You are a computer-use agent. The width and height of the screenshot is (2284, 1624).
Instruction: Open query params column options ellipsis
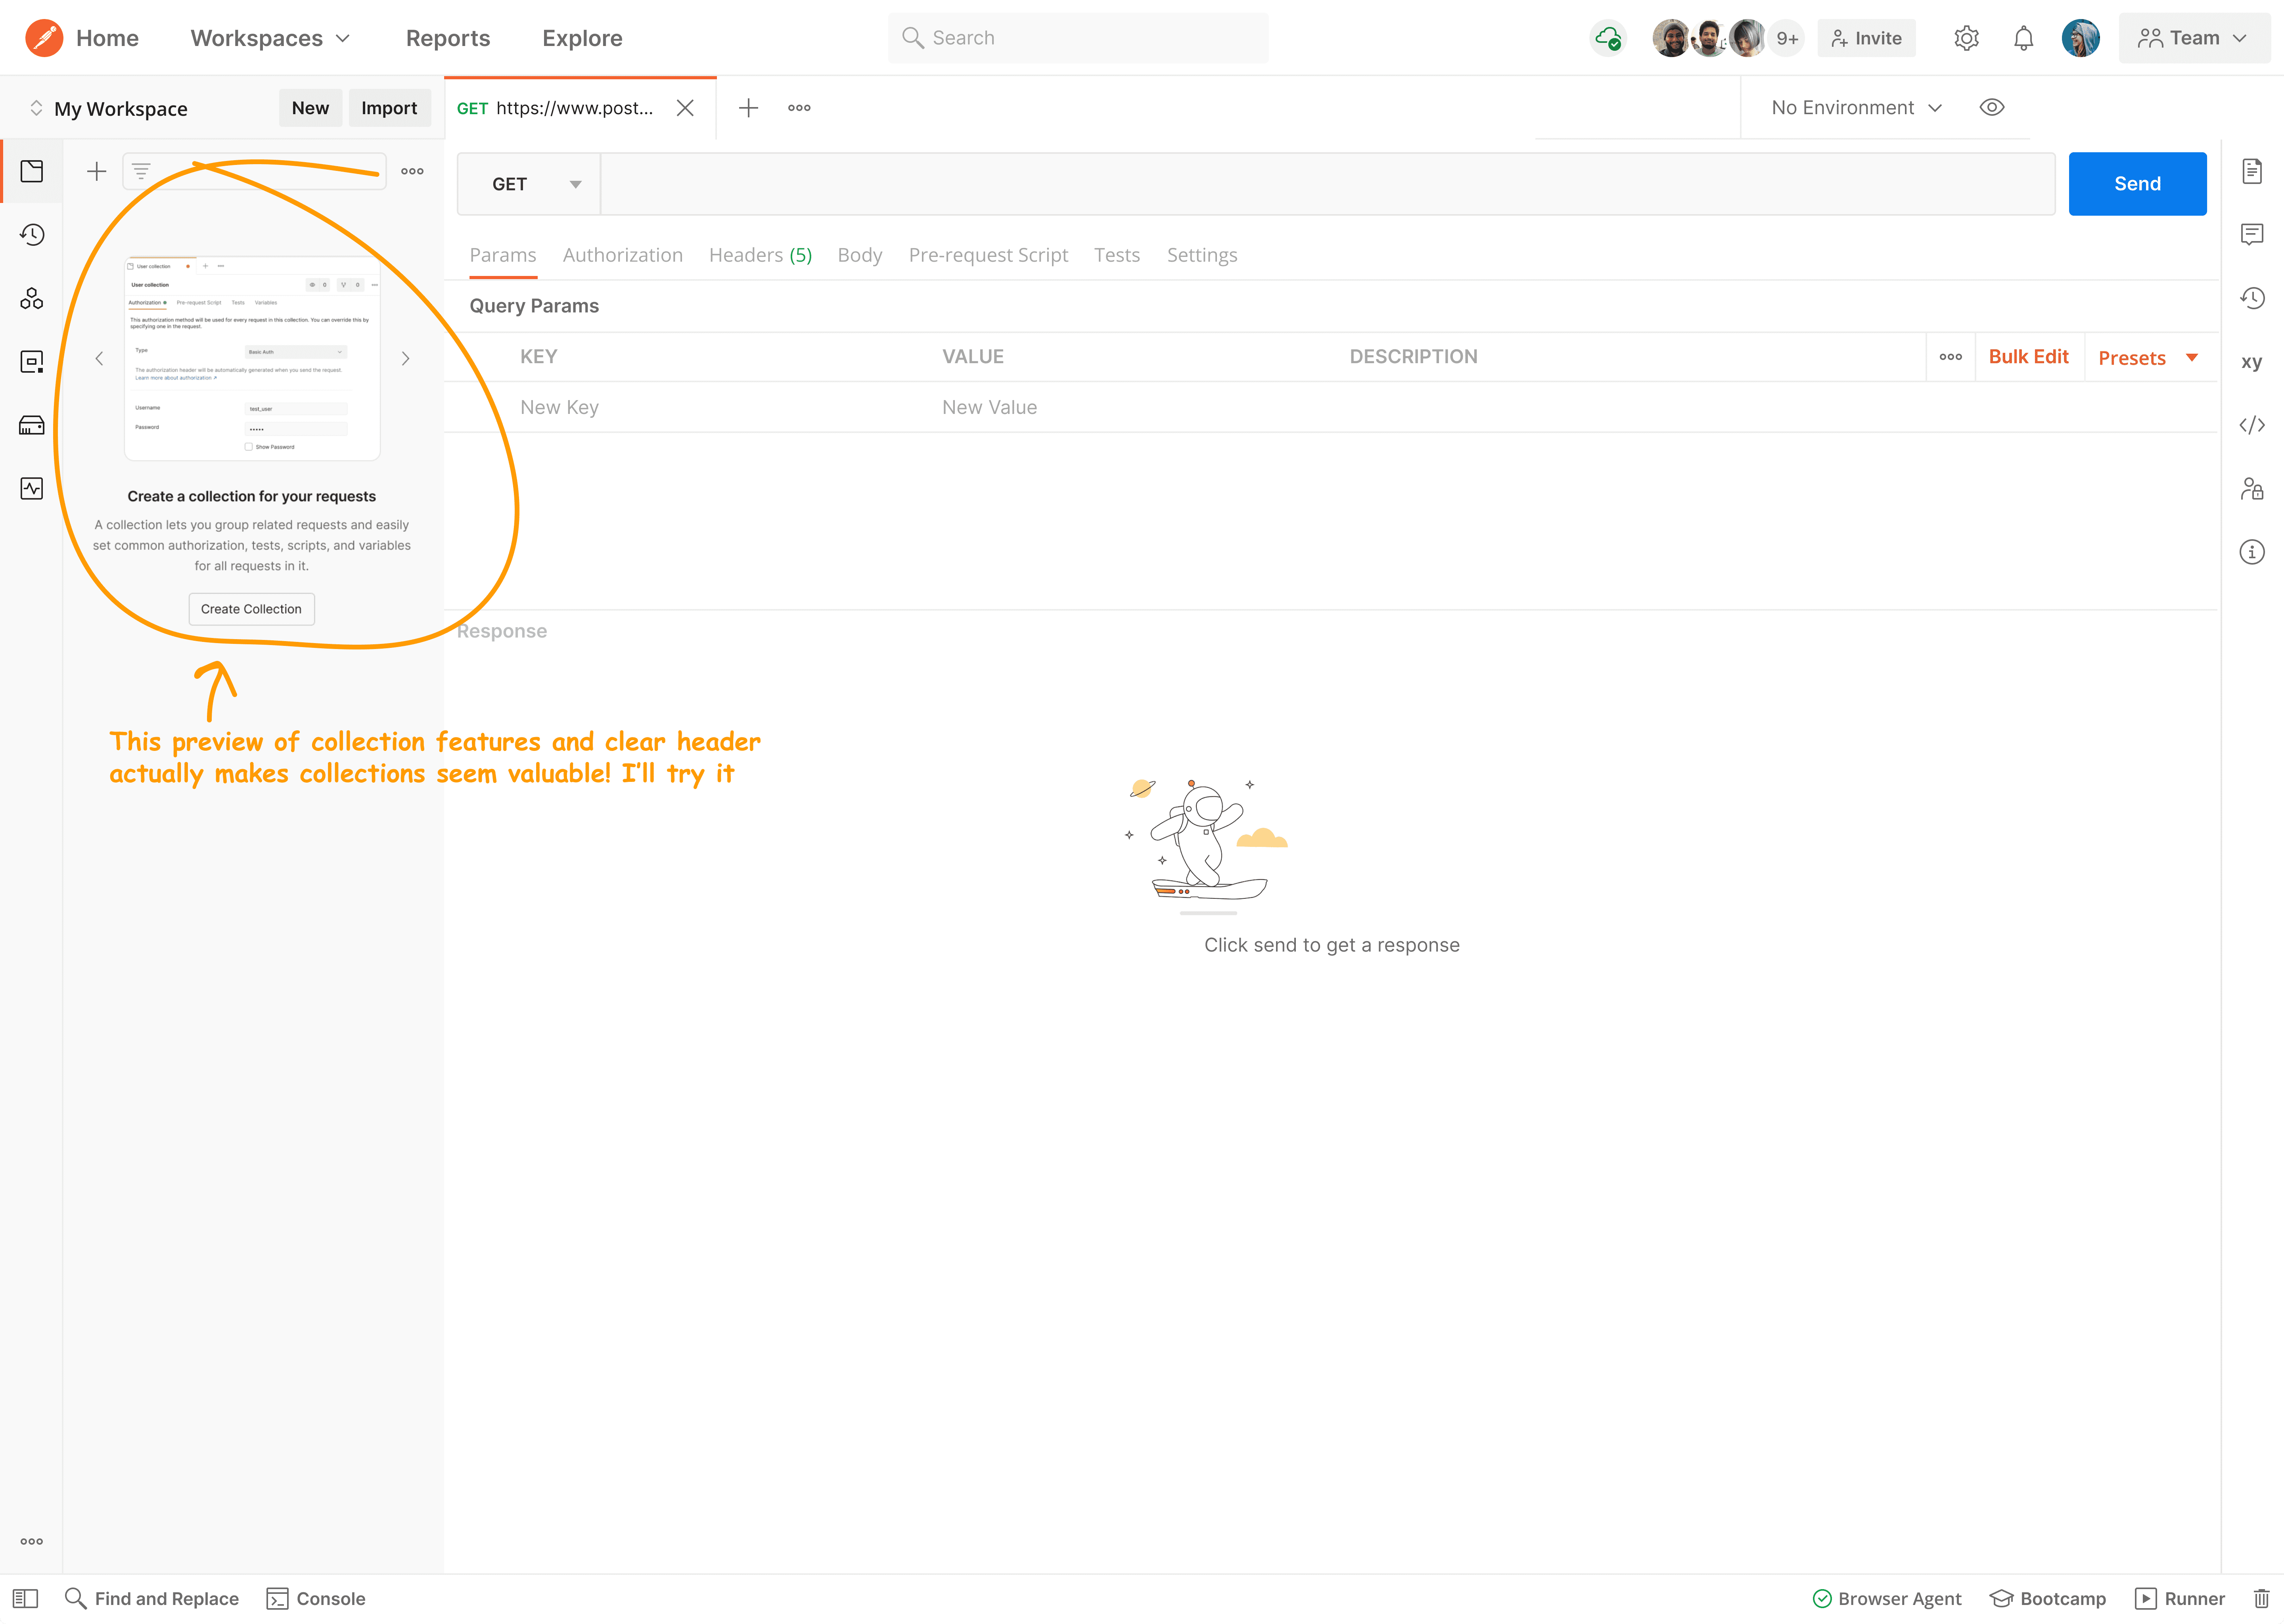point(1950,357)
